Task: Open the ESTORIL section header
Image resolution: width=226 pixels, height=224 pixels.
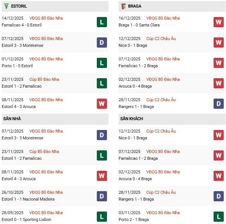Action: click(x=19, y=6)
